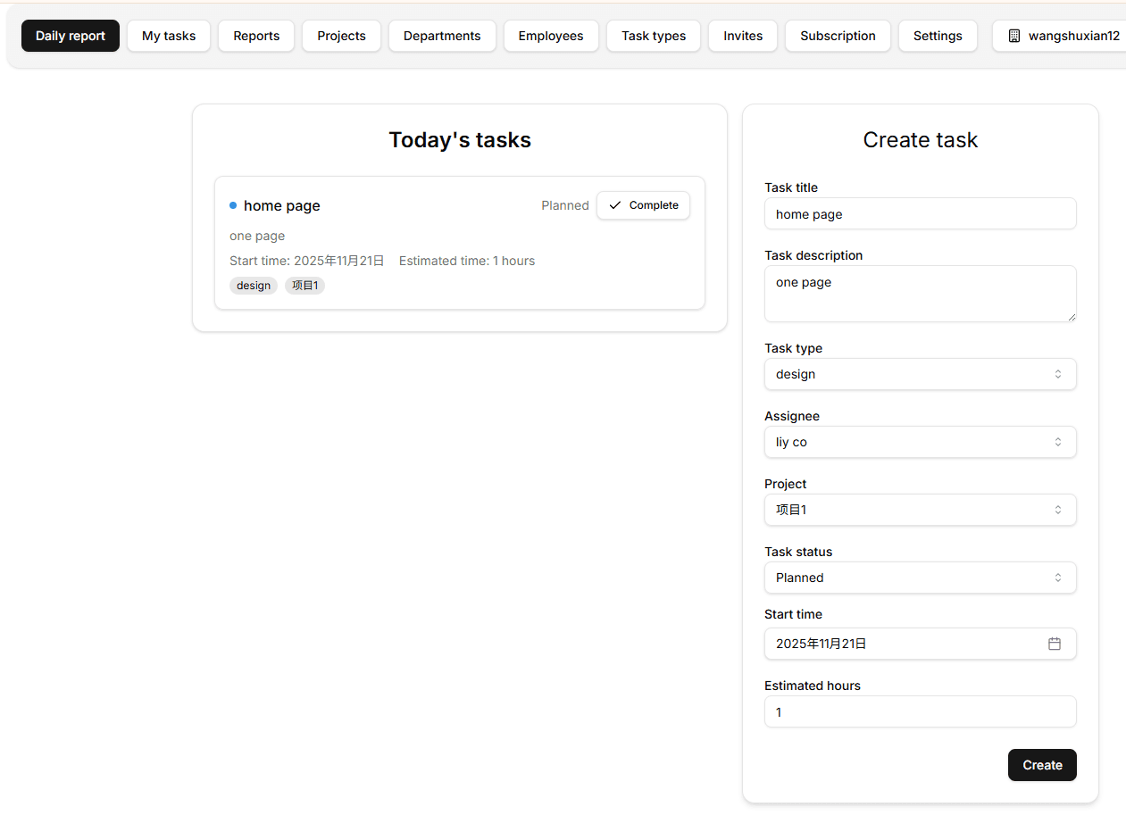Change the Task status from Planned
Screen dimensions: 1126x815
pos(920,578)
